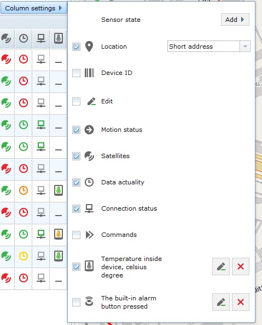Uncheck the Motion status checkbox
262x325 pixels.
(76, 130)
